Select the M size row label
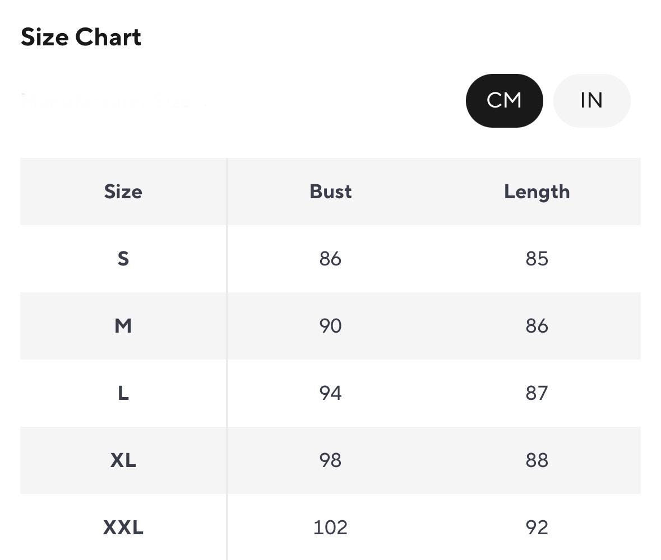This screenshot has height=560, width=661. 123,326
